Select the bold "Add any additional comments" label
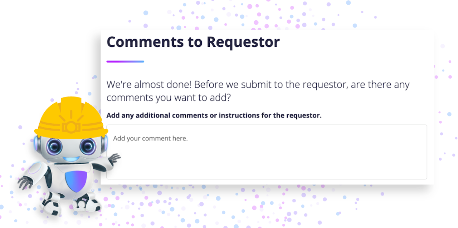The image size is (458, 228). pos(214,115)
